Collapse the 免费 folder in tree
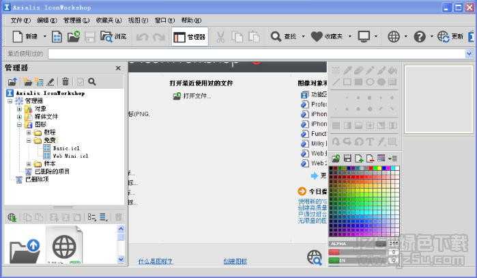477x278 pixels. tap(29, 141)
